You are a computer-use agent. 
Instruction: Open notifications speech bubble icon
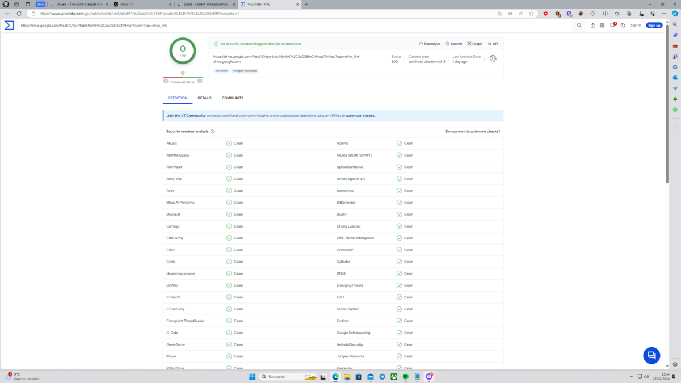point(613,25)
